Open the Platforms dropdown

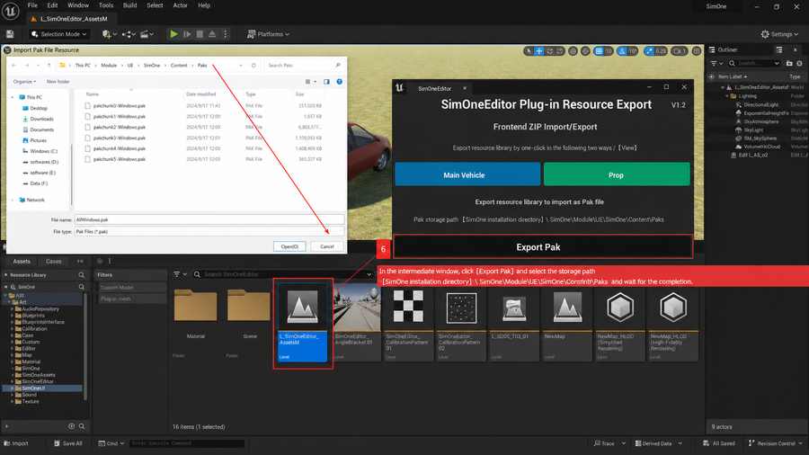(x=268, y=34)
